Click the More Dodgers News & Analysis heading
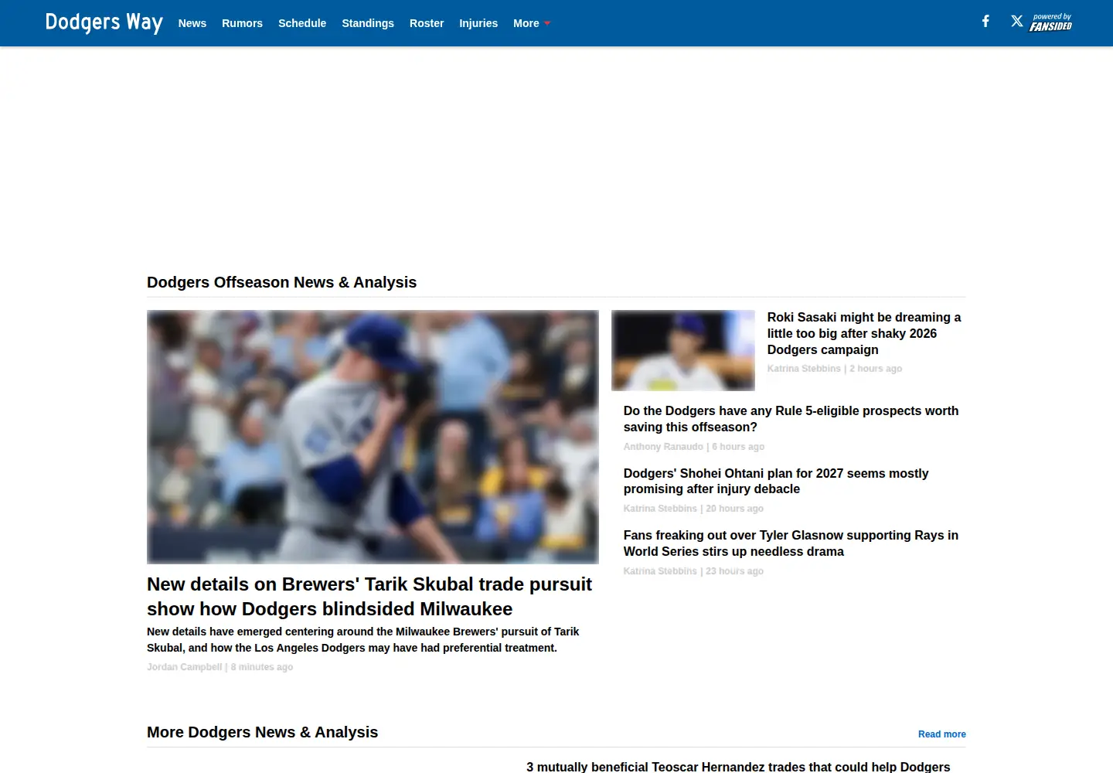 tap(262, 732)
